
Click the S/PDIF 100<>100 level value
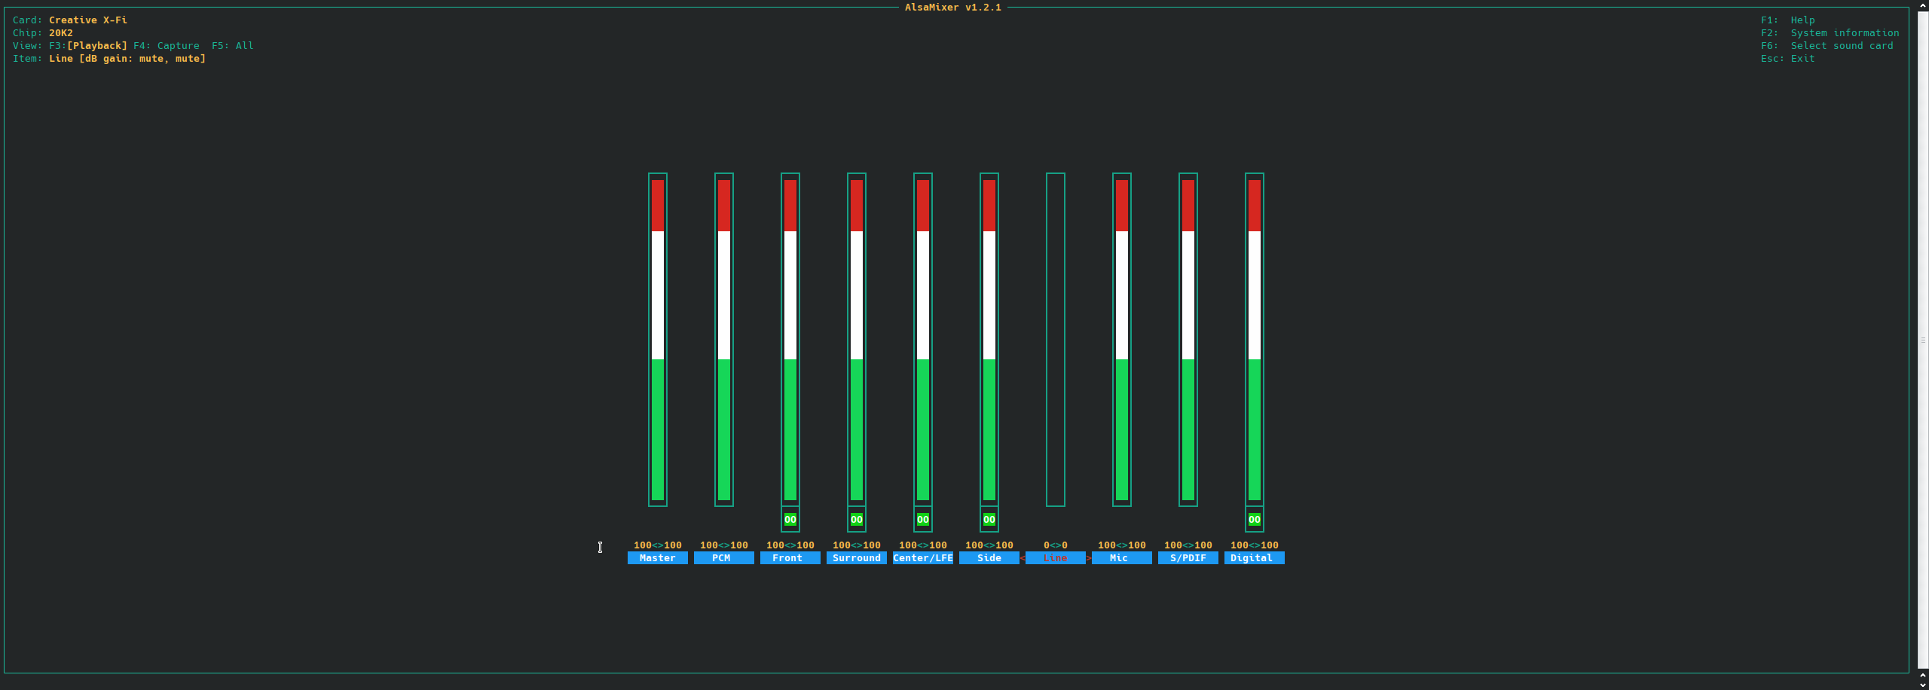1188,545
